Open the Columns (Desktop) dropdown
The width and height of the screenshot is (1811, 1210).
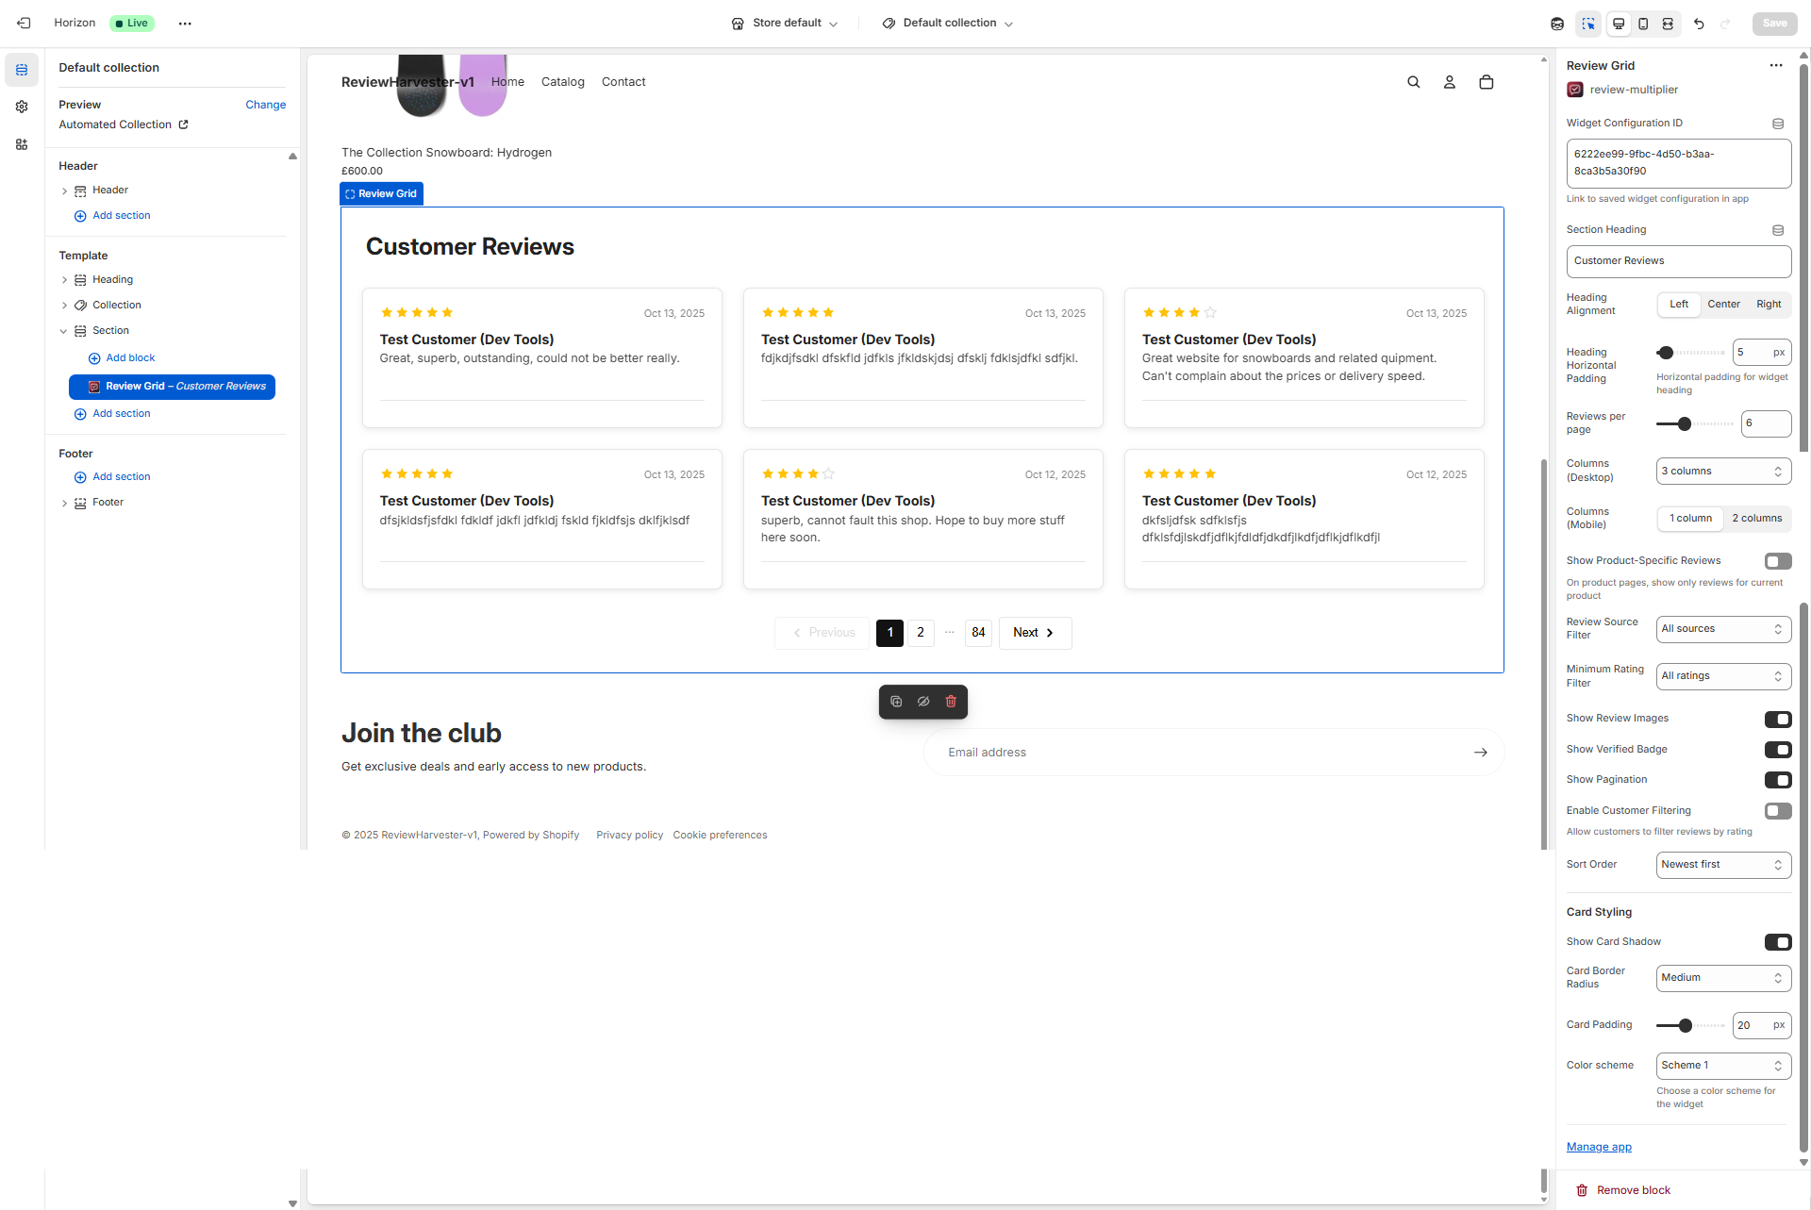(x=1723, y=471)
